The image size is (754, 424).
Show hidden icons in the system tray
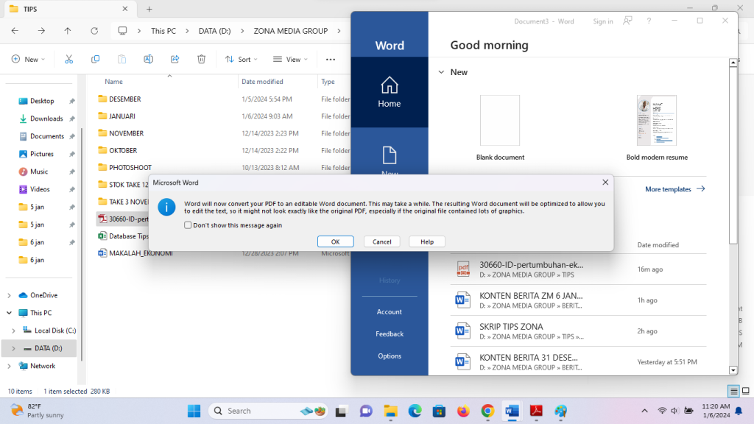644,411
